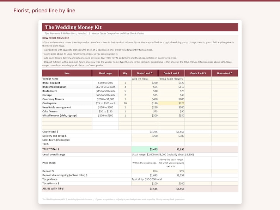Click the "Typical tip: $50-$200 total" guidance

(147, 179)
